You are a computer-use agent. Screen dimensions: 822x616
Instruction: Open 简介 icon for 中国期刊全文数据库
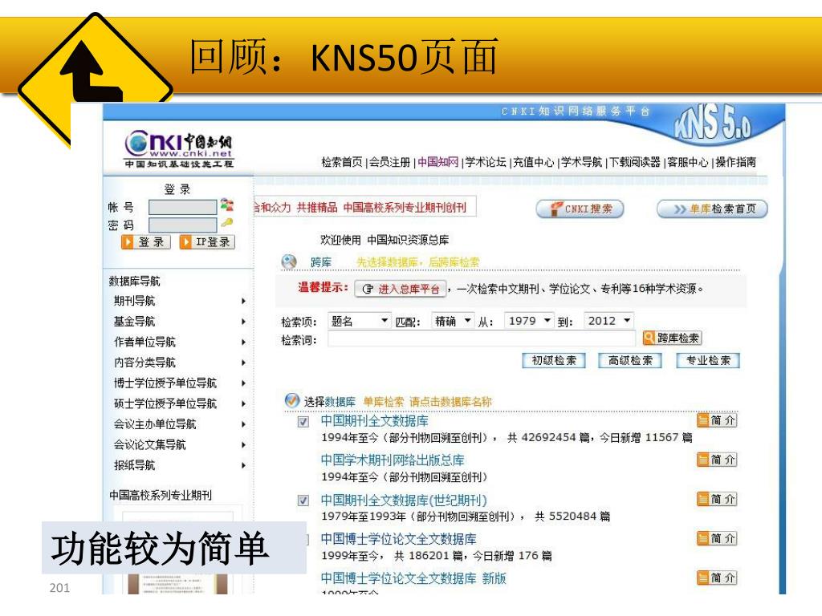coord(716,420)
